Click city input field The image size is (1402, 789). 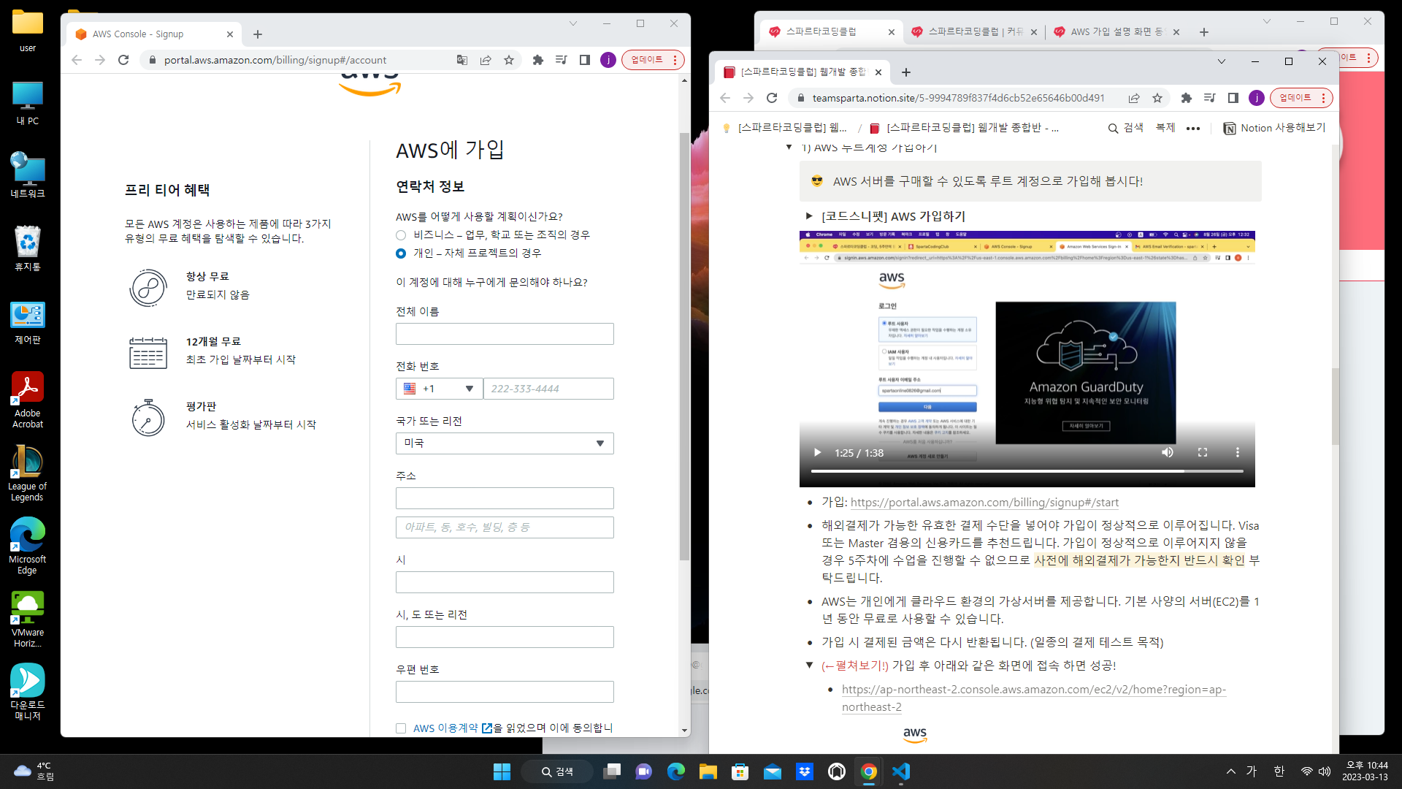(505, 582)
